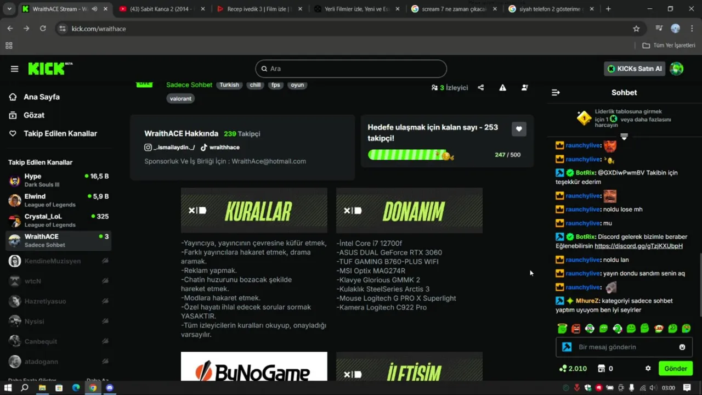Click Daha Fazla Göster in sidebar
702x395 pixels.
pyautogui.click(x=32, y=380)
